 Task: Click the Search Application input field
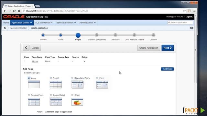180,23
